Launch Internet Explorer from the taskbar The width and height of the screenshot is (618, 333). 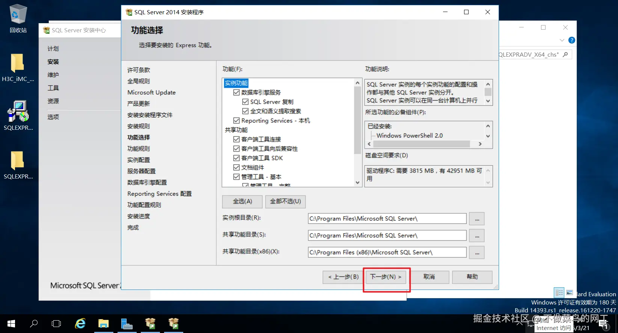pos(80,324)
